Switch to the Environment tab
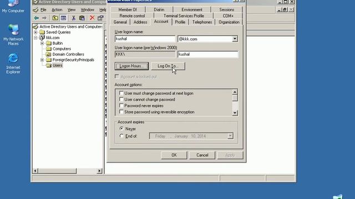This screenshot has height=199, width=355. [192, 10]
